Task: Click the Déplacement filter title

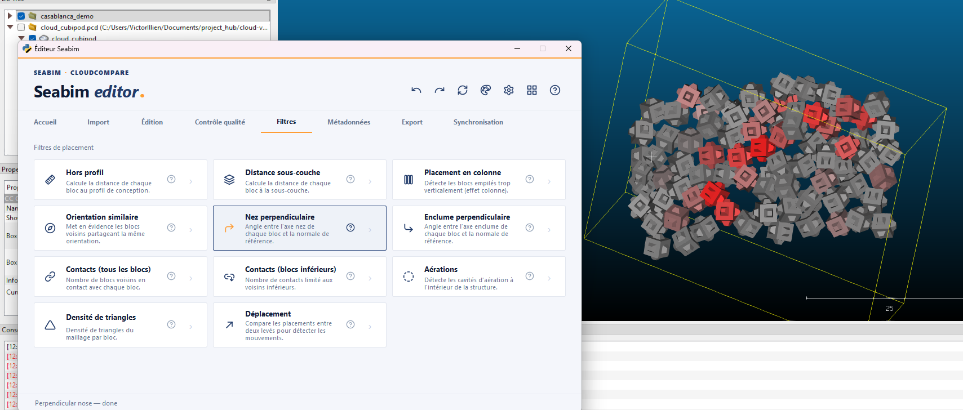Action: pos(268,314)
